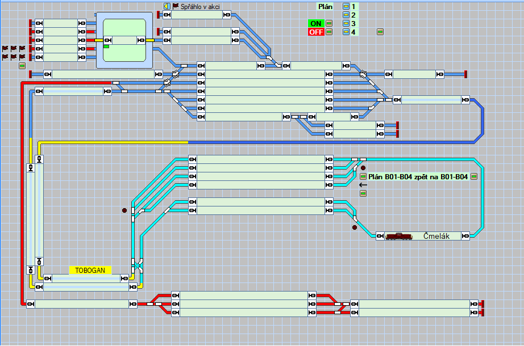Screen dimensions: 524x346
Task: Click the Čmelák locomotive icon
Action: [x=398, y=236]
